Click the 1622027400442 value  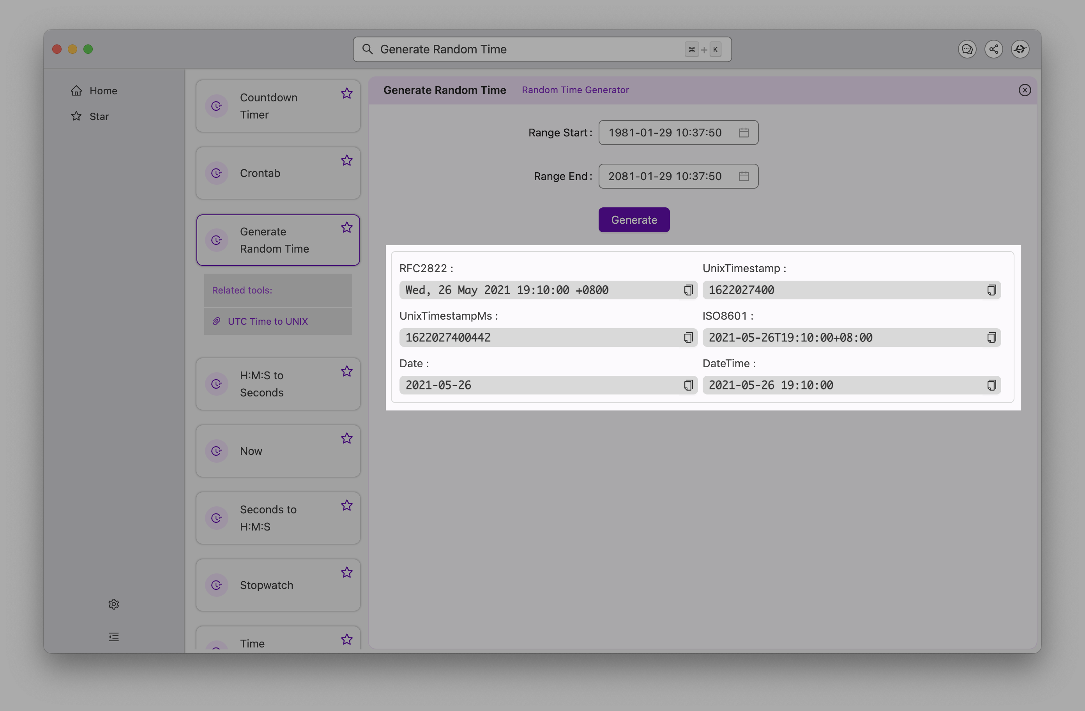pos(448,338)
